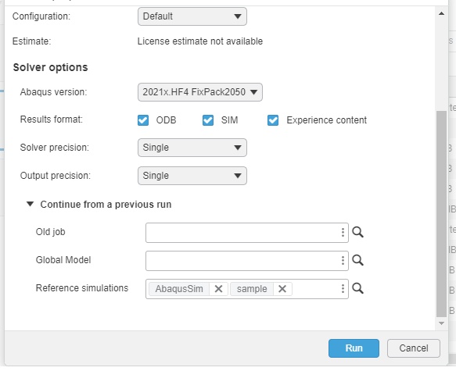This screenshot has width=456, height=371.
Task: Click the vertical scrollbar thumb
Action: (441, 214)
